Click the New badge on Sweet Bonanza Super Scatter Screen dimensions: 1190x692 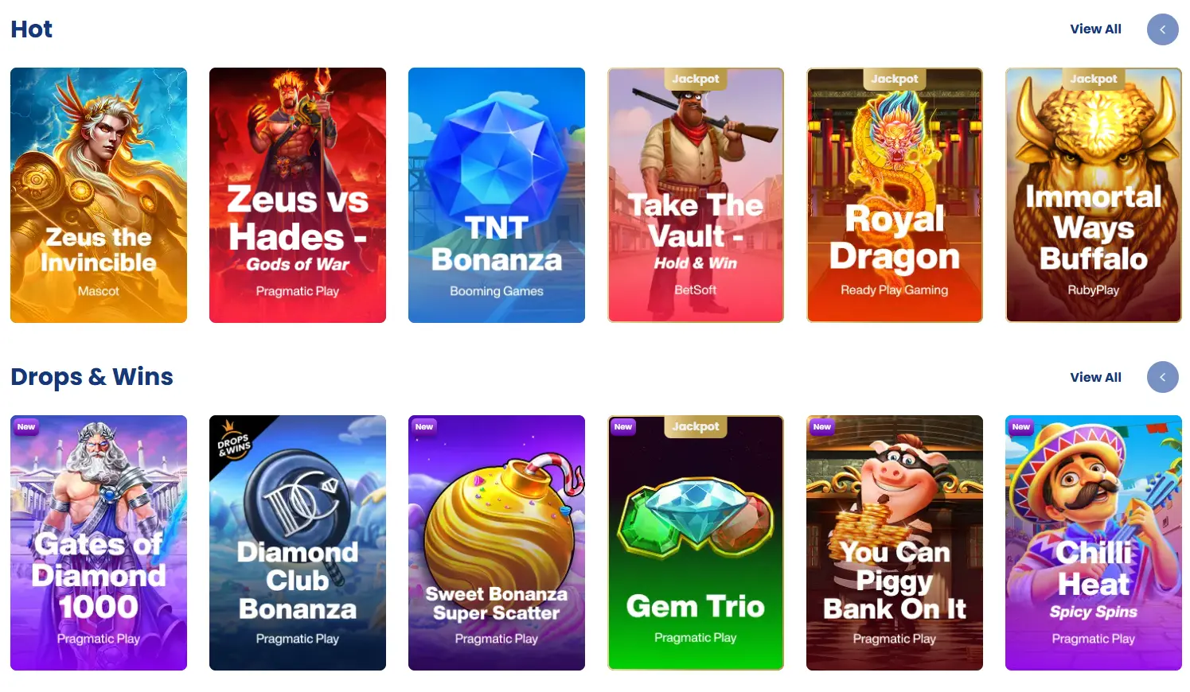coord(424,427)
